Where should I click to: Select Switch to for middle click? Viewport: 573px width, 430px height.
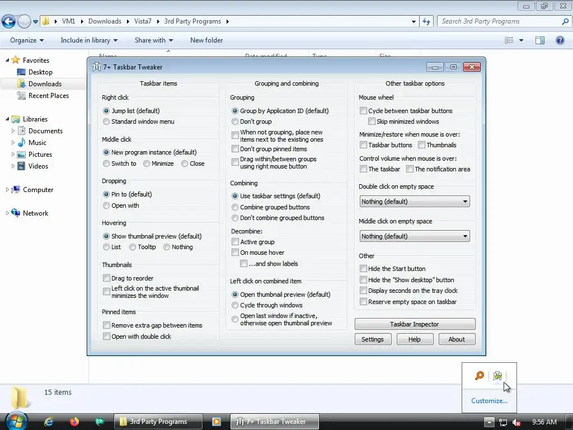coord(106,163)
